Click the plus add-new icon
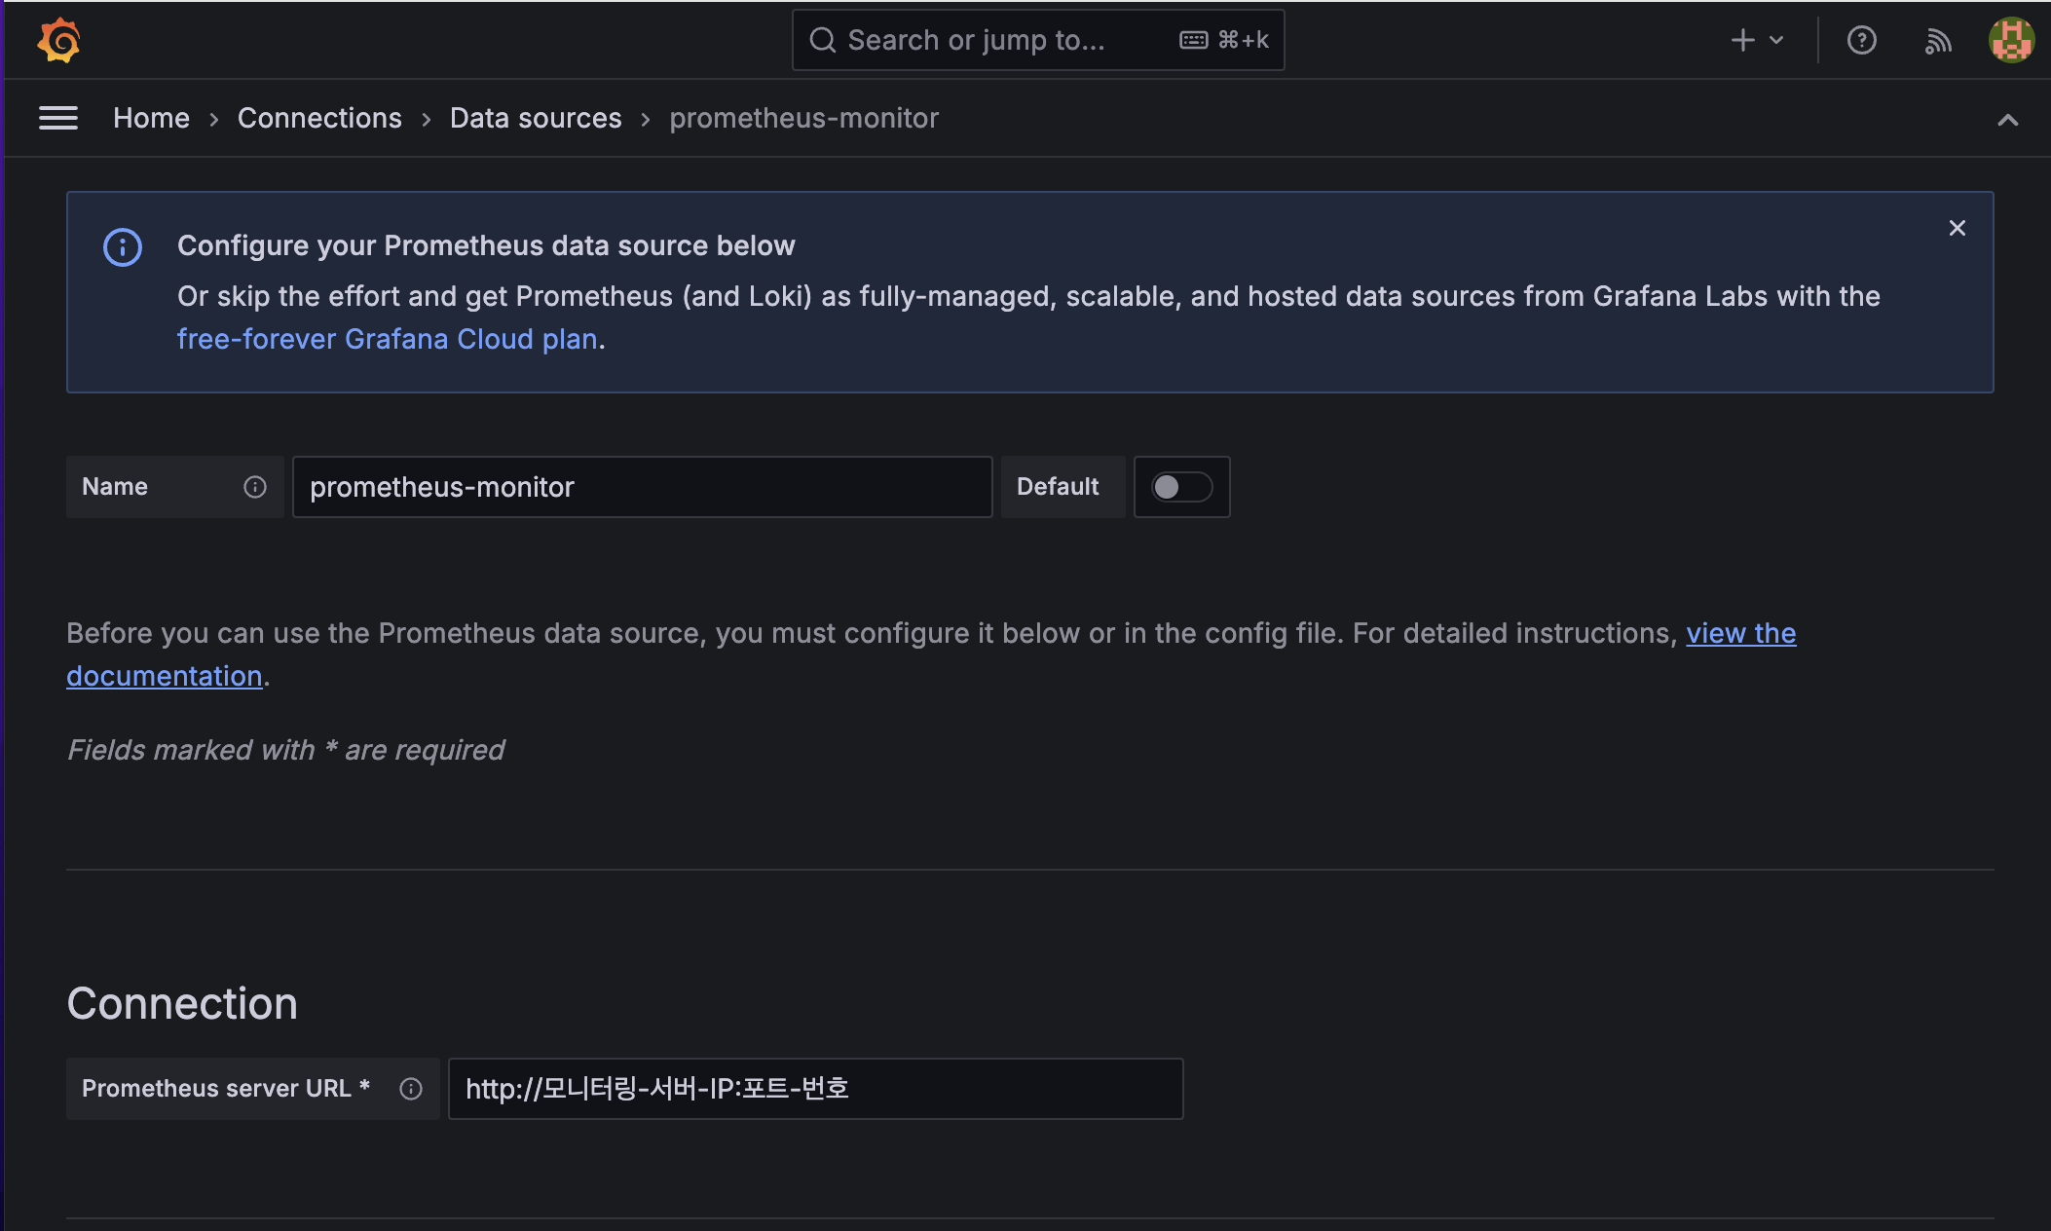 (1742, 40)
